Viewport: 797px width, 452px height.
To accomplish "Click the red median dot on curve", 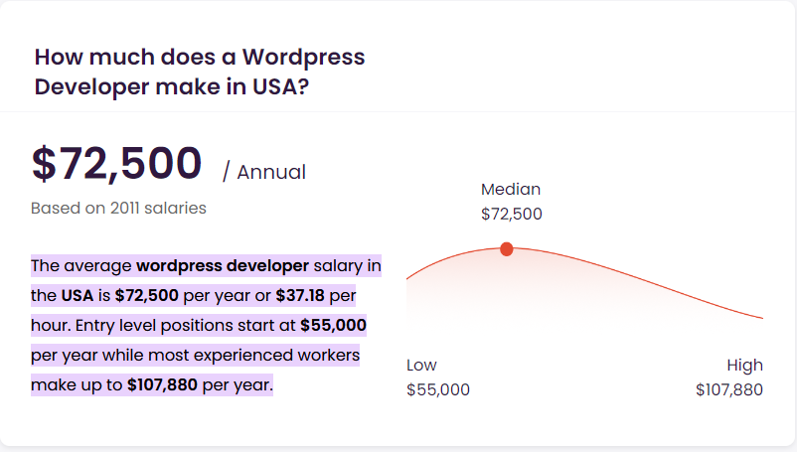I will (506, 249).
